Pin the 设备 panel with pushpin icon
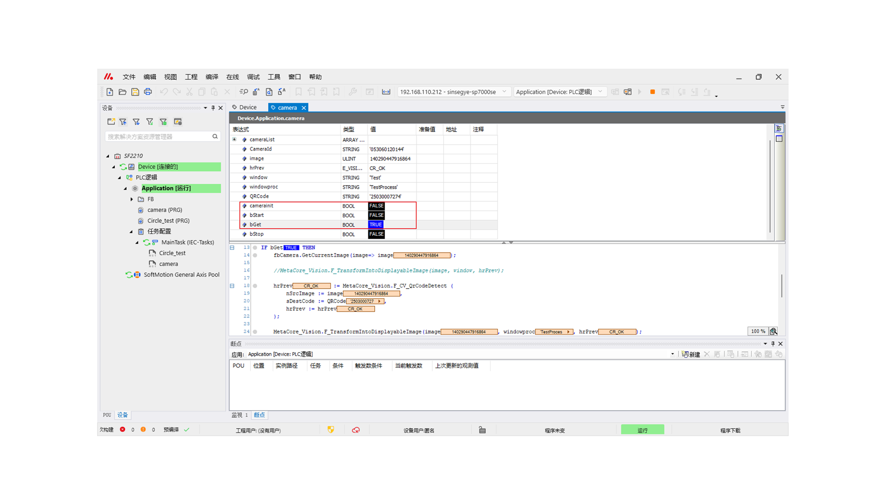This screenshot has width=871, height=490. pyautogui.click(x=213, y=108)
